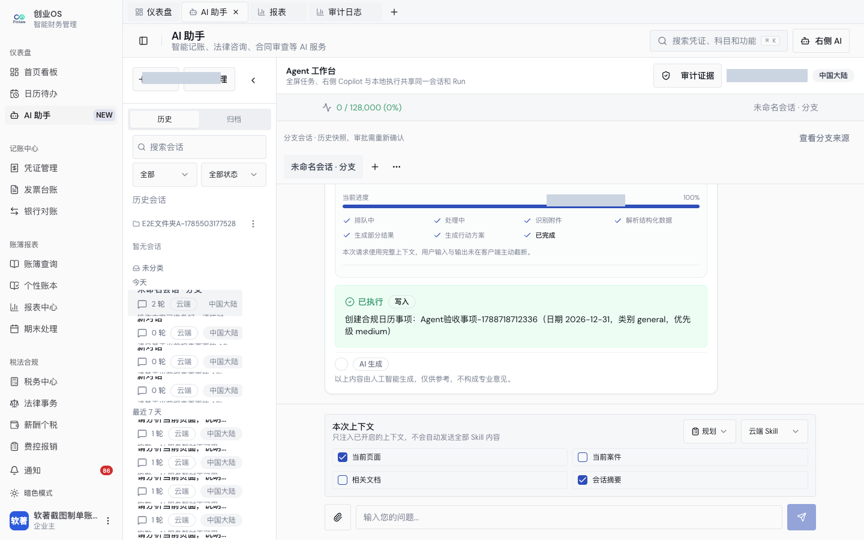The width and height of the screenshot is (864, 540).
Task: Open 费控报销 in sidebar
Action: 60,446
